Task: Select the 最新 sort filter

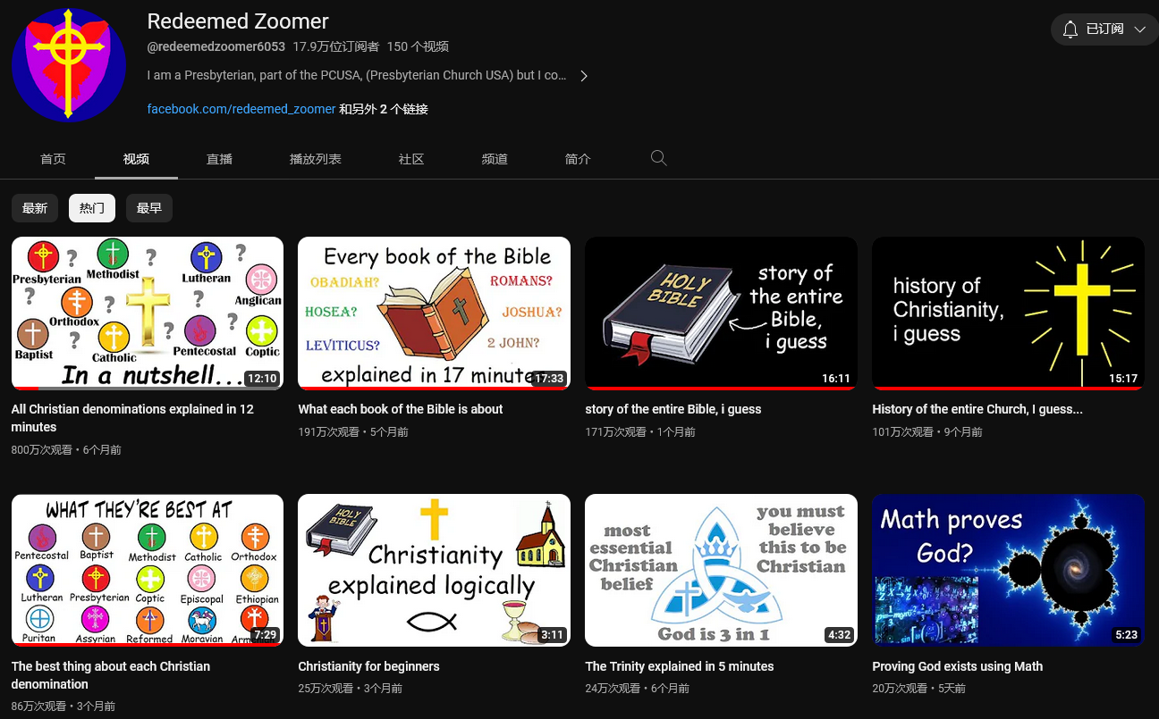Action: tap(35, 208)
